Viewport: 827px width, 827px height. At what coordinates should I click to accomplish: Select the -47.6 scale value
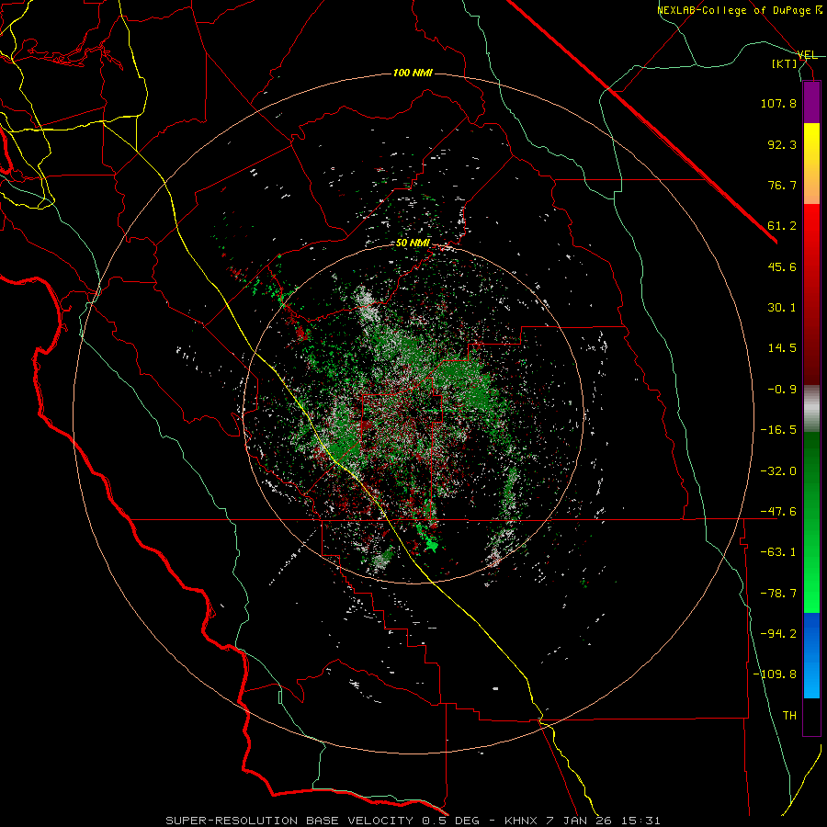[778, 512]
